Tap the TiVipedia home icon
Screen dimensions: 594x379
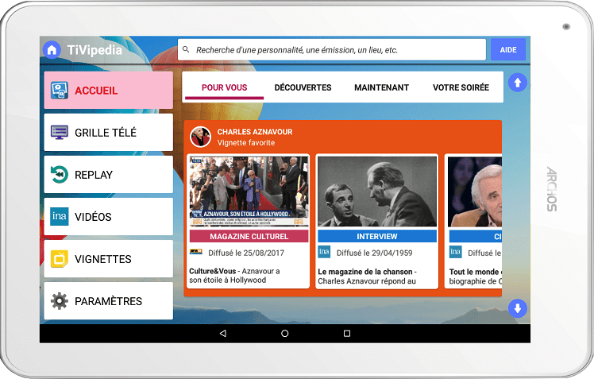[52, 50]
